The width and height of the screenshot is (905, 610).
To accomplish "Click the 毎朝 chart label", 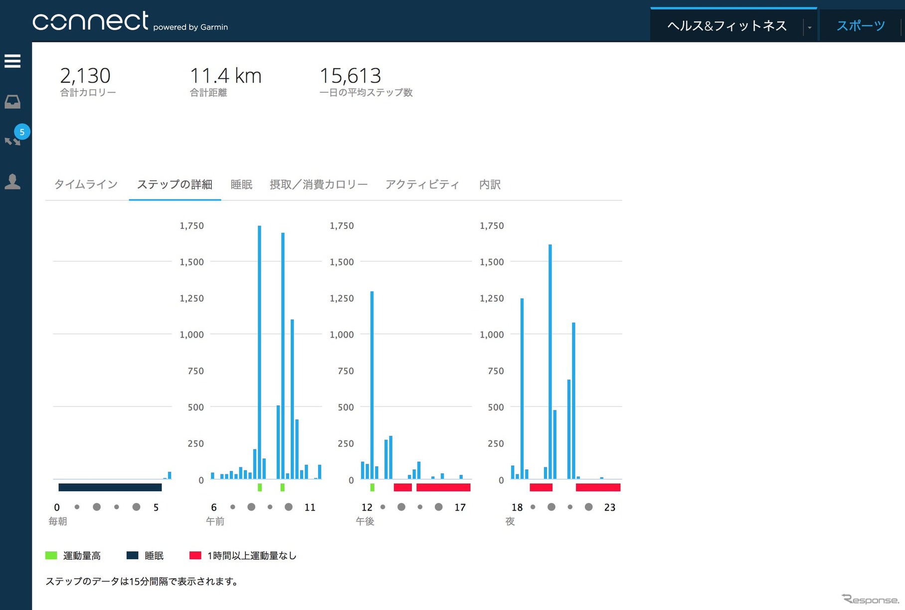I will pos(58,521).
